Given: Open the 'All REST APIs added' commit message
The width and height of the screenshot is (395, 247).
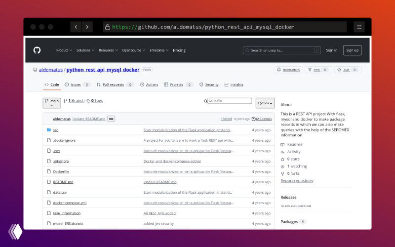Looking at the screenshot, I should (159, 213).
